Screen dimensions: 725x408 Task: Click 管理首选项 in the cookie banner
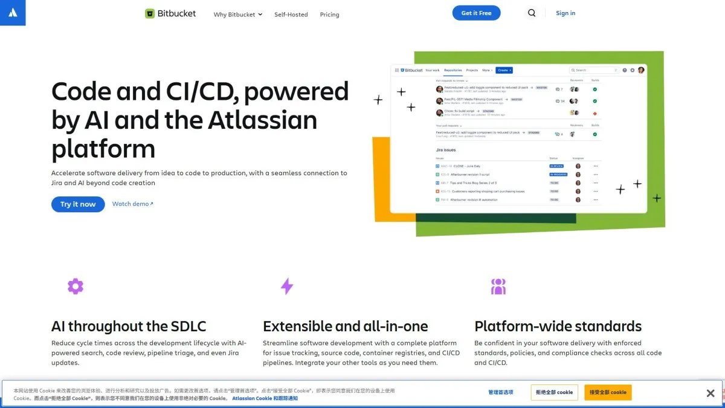click(501, 392)
